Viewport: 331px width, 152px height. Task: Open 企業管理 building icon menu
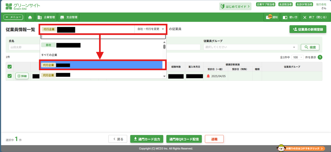[x=39, y=17]
